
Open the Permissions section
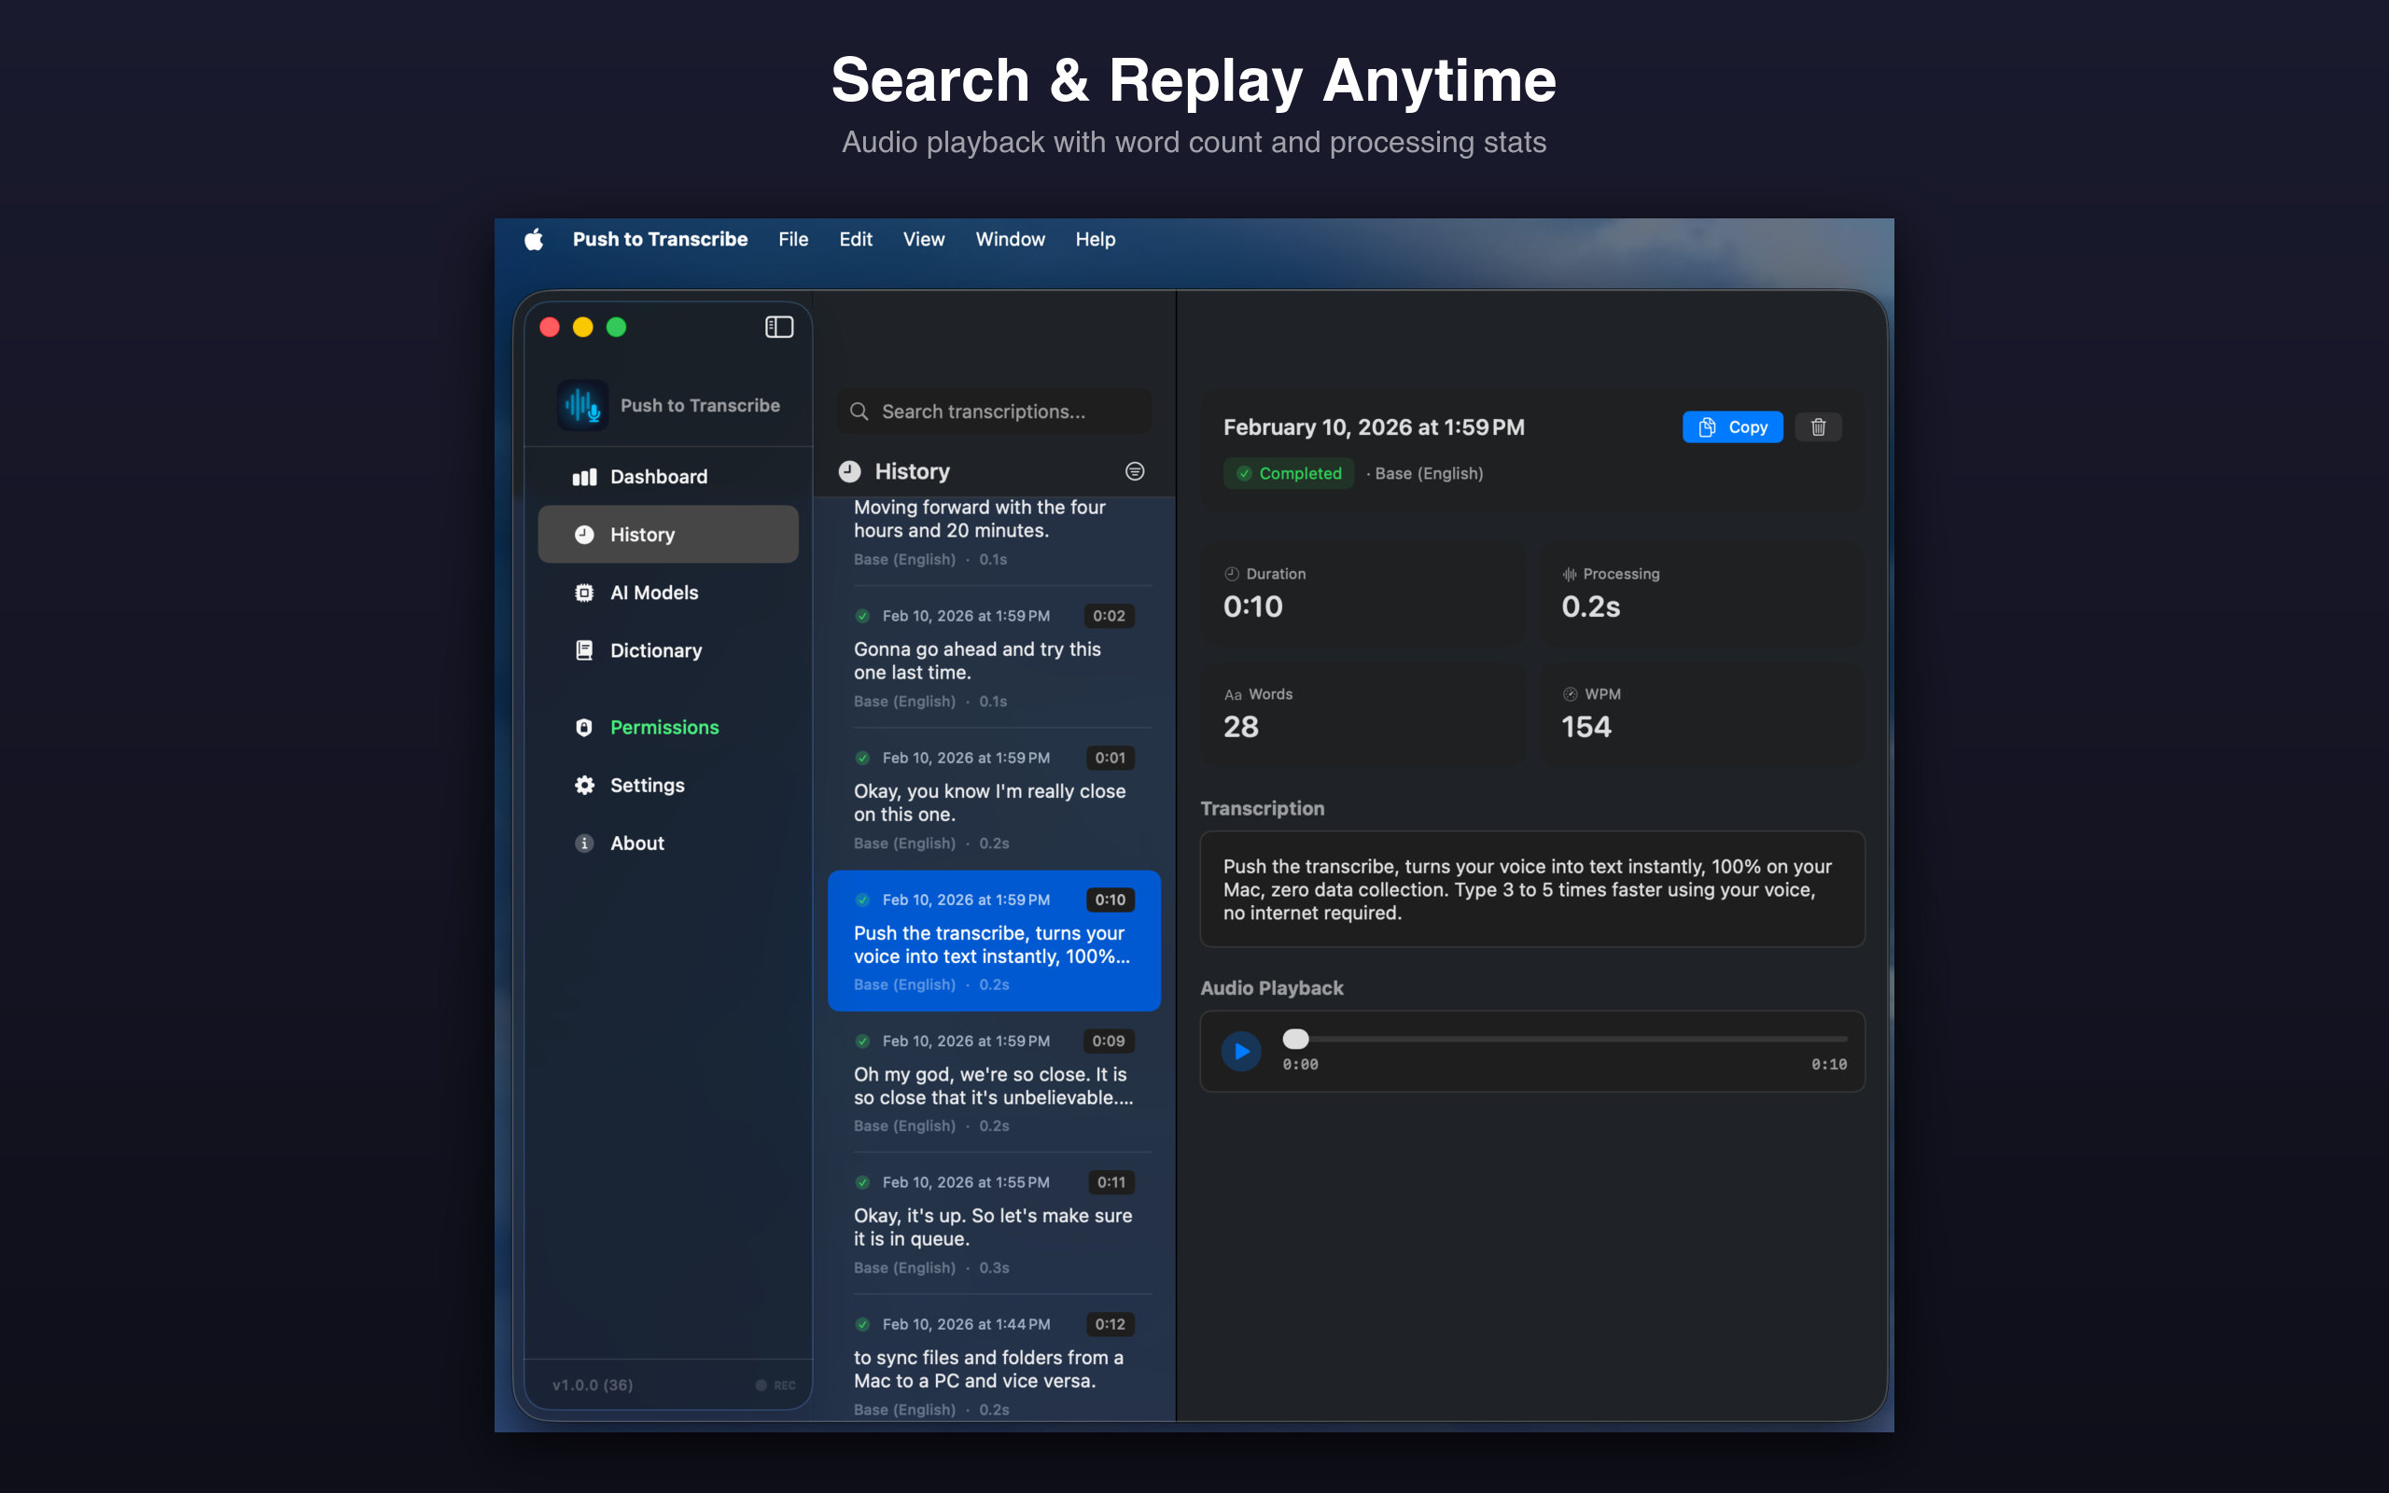click(x=664, y=728)
